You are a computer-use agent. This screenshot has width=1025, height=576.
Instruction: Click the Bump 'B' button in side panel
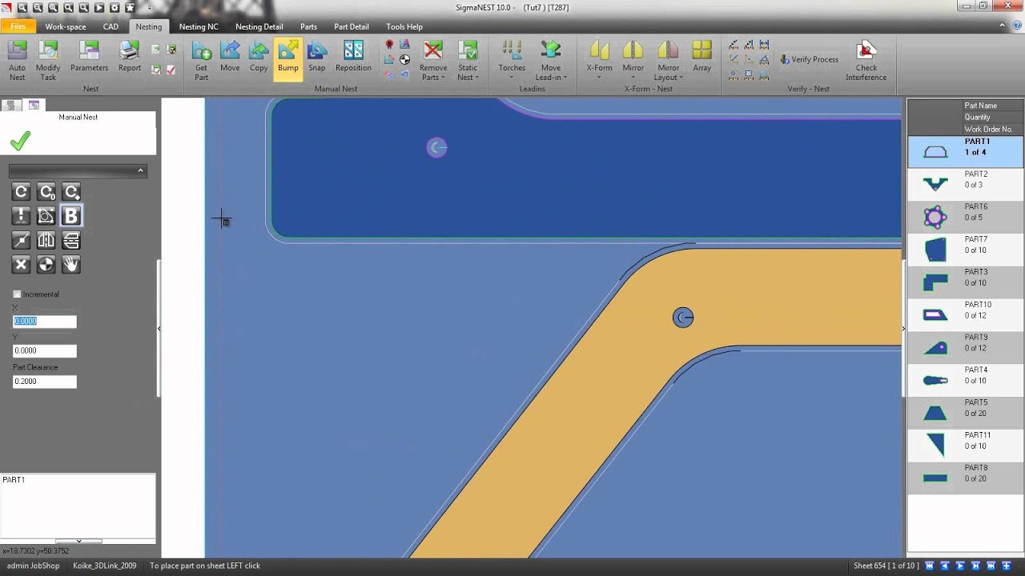(70, 216)
